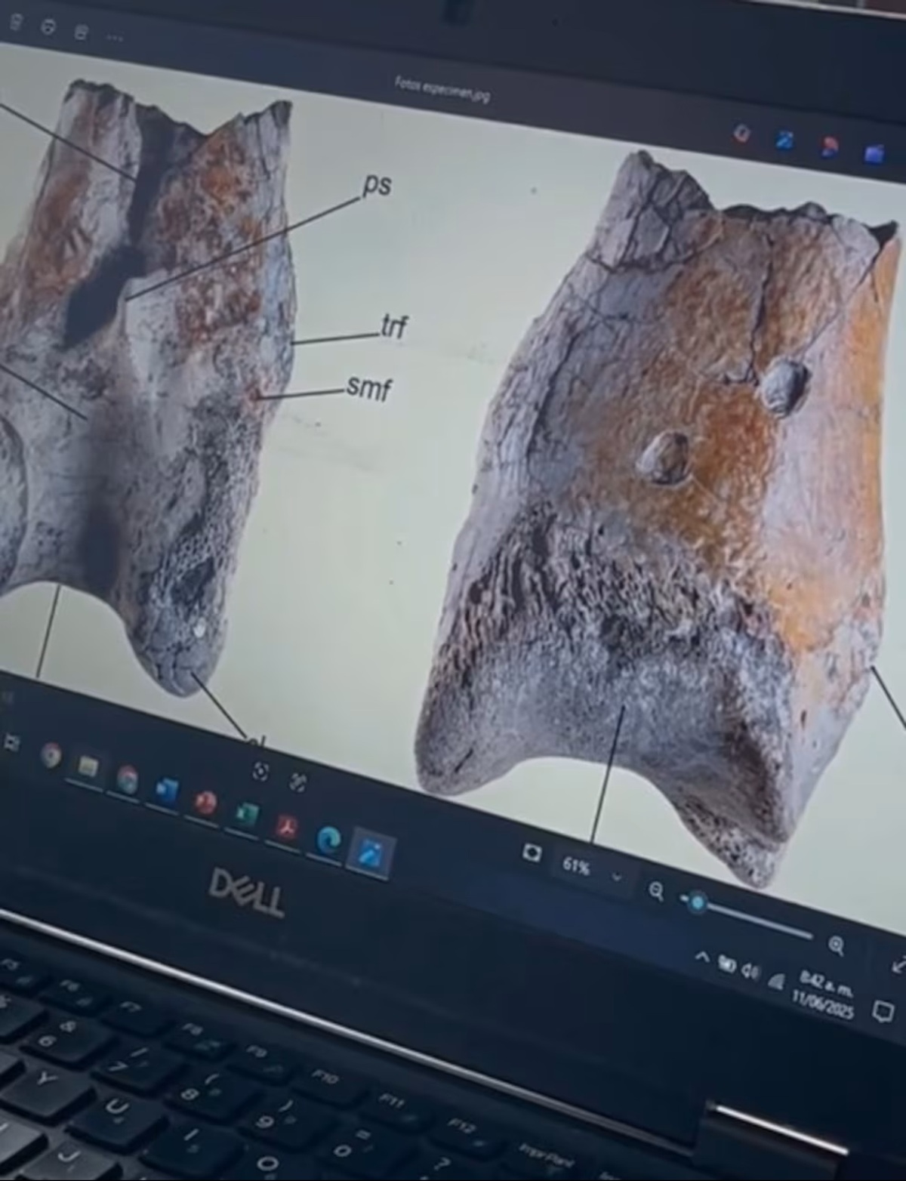Expand hidden system tray icons chevron
This screenshot has height=1181, width=906.
point(702,957)
